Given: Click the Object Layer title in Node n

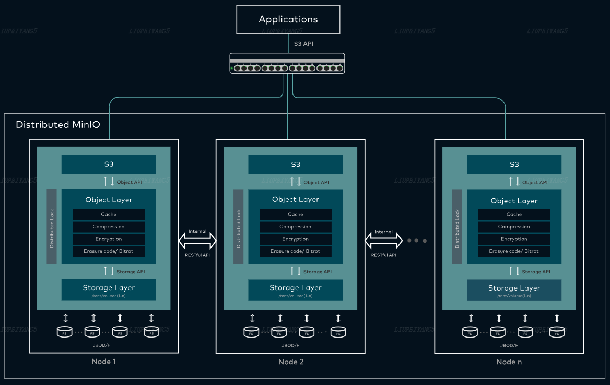Looking at the screenshot, I should tap(514, 201).
